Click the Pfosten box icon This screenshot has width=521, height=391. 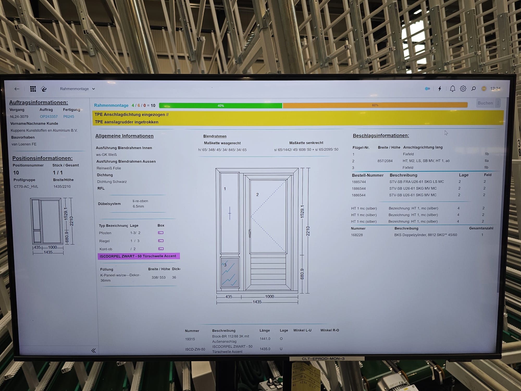point(161,233)
